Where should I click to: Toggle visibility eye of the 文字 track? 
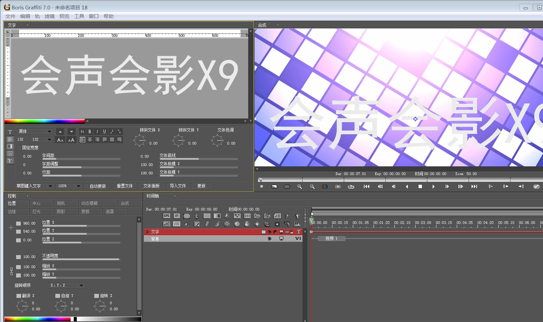(269, 232)
